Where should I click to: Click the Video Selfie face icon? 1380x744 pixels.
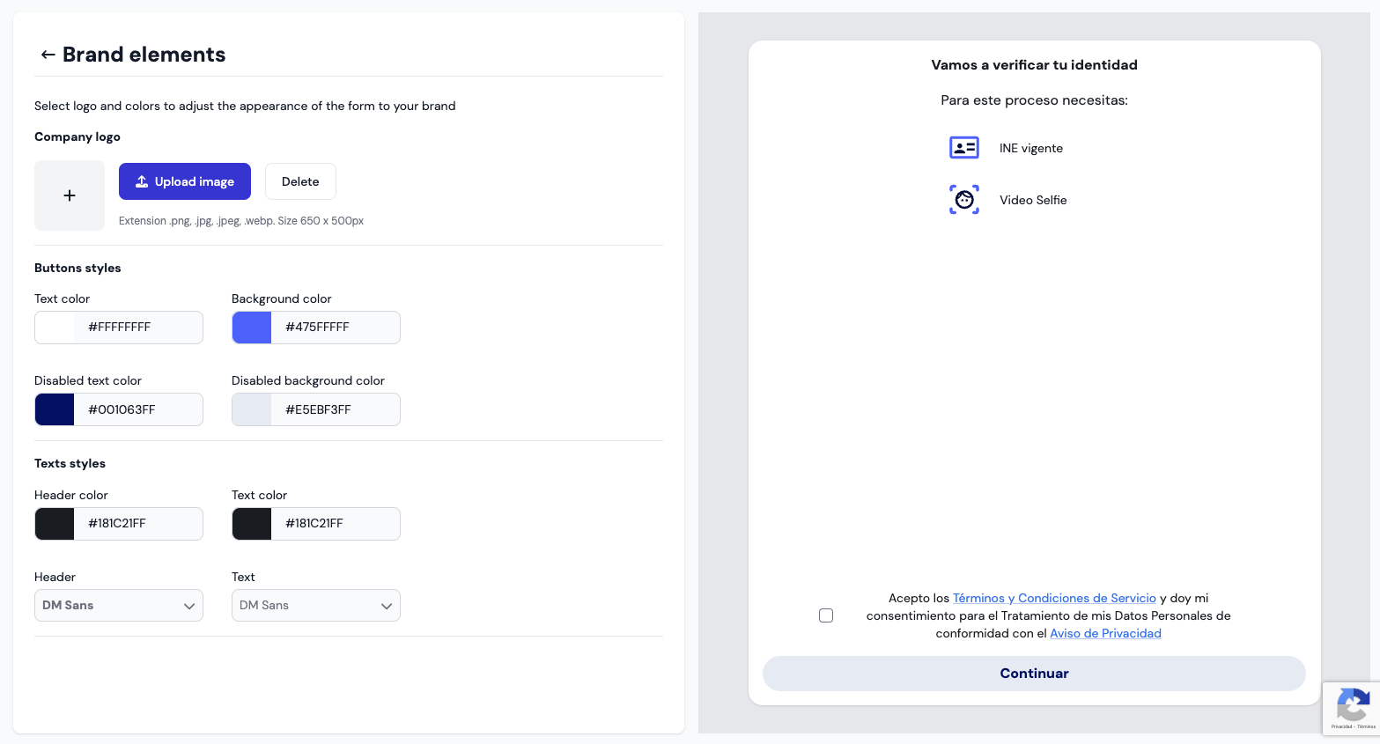963,200
